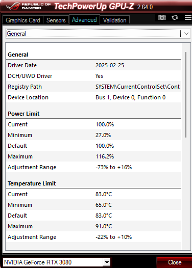Click the refresh arrows icon

(175, 17)
